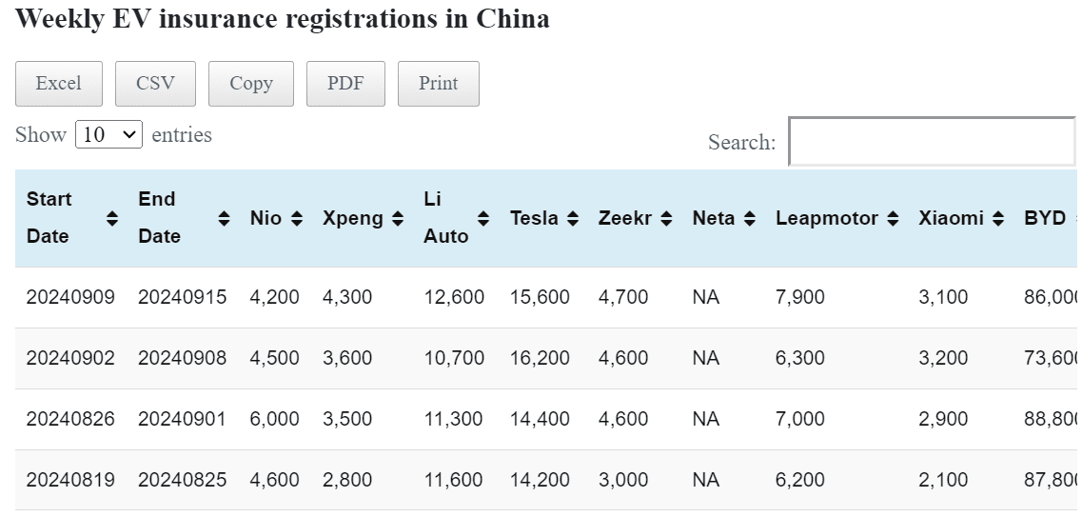Click Tesla value 16,200 cell

(x=540, y=358)
